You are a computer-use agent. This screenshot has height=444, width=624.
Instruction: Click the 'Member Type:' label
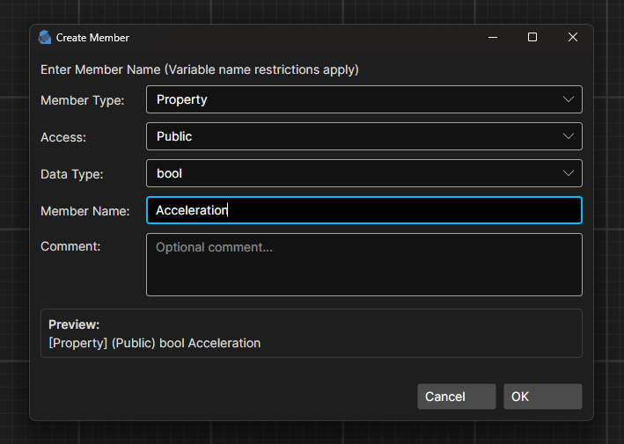83,100
